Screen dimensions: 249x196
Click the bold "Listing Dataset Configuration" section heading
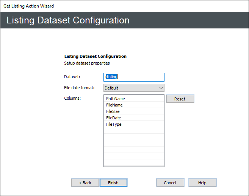pos(96,56)
